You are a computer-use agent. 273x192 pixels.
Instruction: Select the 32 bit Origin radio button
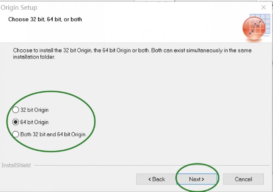tap(16, 110)
